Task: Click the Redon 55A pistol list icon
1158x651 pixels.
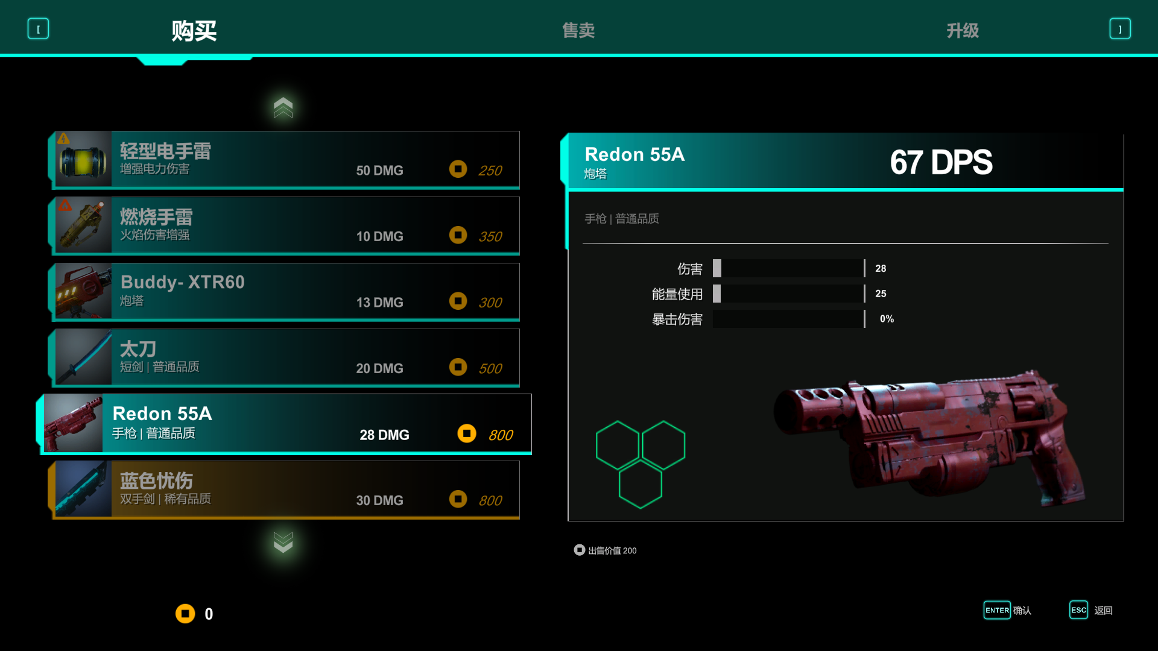Action: coord(73,423)
